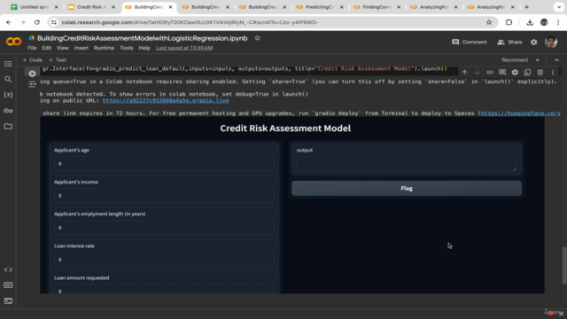
Task: View site information icon in address bar
Action: (x=54, y=22)
